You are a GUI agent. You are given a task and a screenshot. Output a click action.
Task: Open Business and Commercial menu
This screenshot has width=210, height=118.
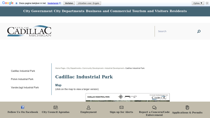point(108,11)
